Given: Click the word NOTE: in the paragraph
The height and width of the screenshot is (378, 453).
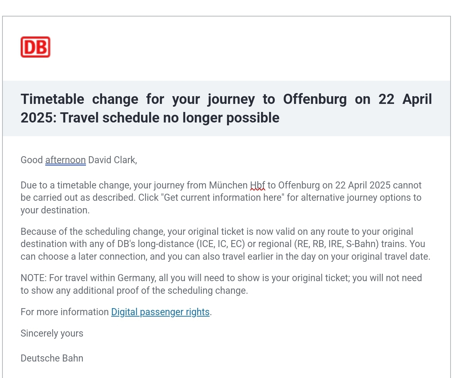Looking at the screenshot, I should coord(34,278).
